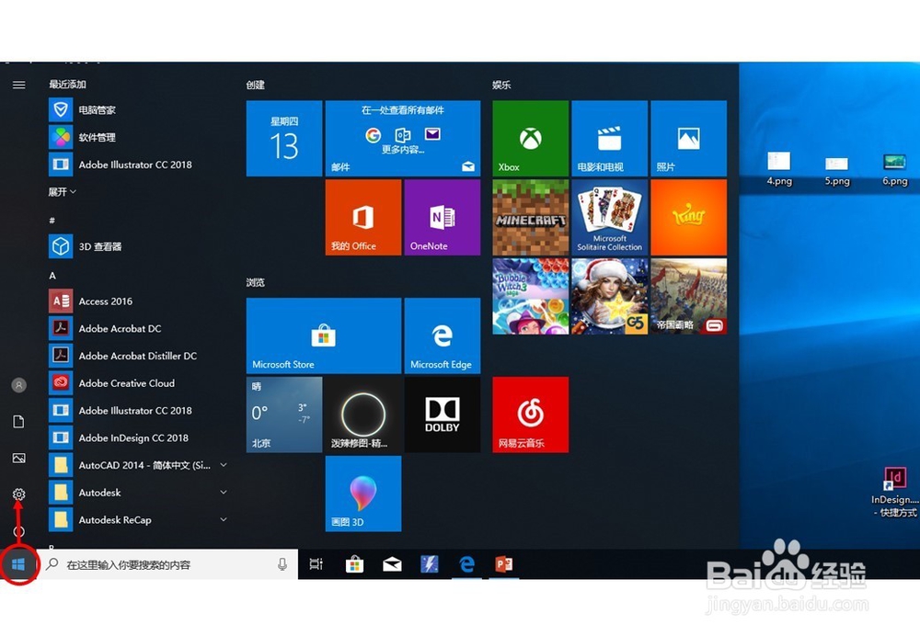Screen dimensions: 920x636
Task: Open the OneNote tile
Action: pos(443,218)
